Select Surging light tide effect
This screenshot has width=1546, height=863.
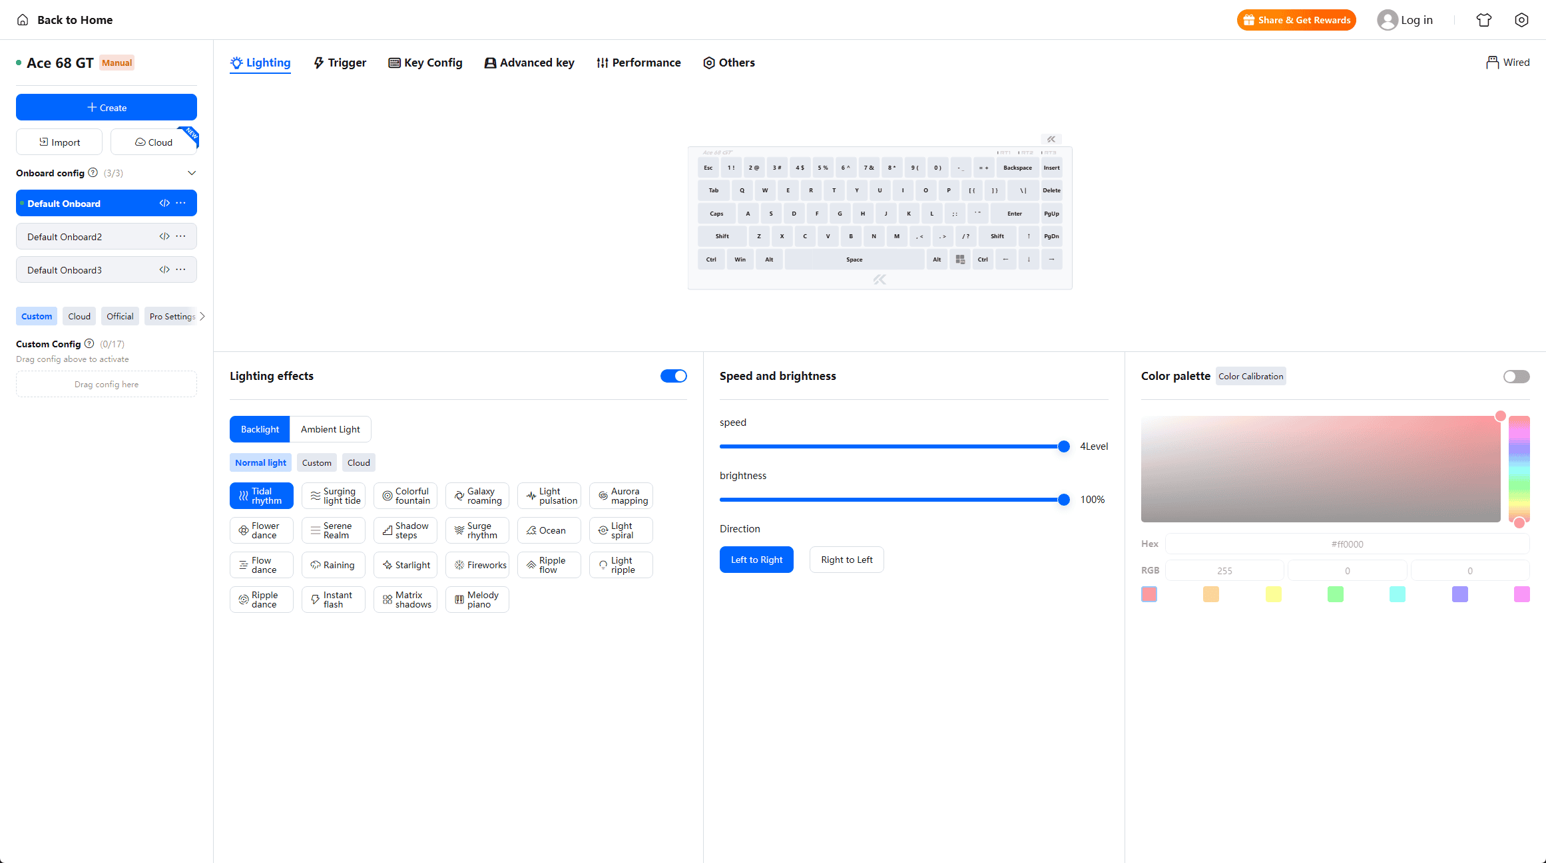(334, 496)
